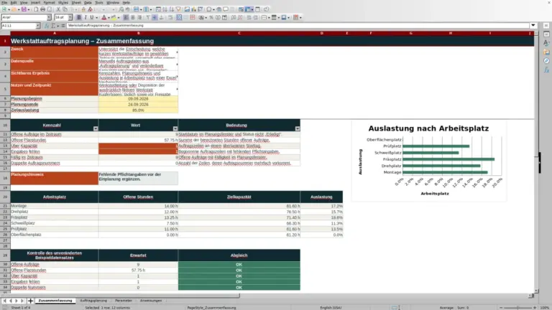
Task: Open the sidebar Properties panel
Action: pyautogui.click(x=546, y=34)
